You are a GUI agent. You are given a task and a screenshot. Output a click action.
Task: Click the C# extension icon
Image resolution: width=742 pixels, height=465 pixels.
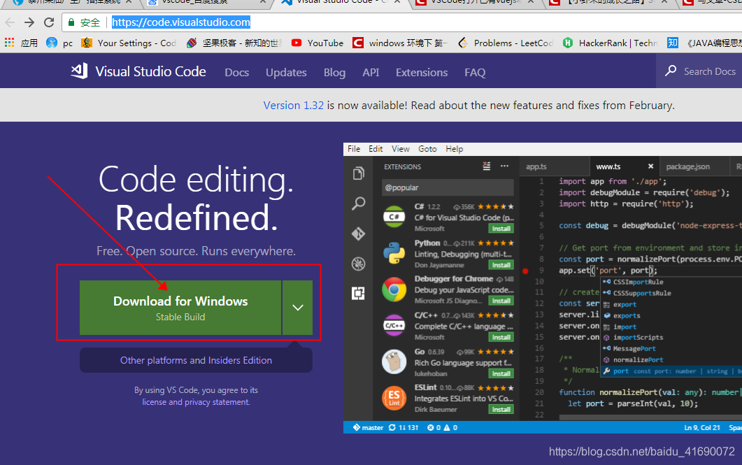point(394,217)
